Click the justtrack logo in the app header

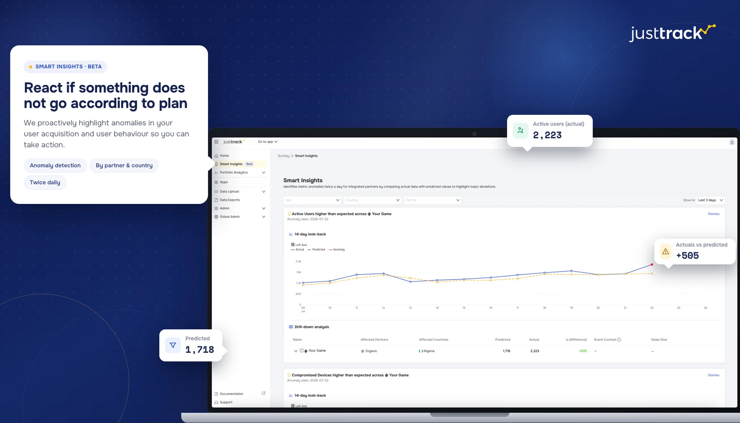234,142
